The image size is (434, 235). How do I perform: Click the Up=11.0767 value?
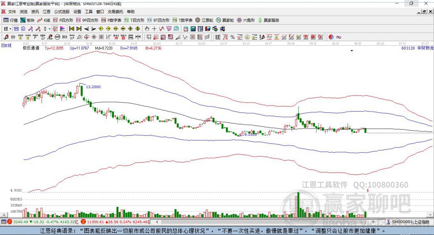click(x=79, y=48)
